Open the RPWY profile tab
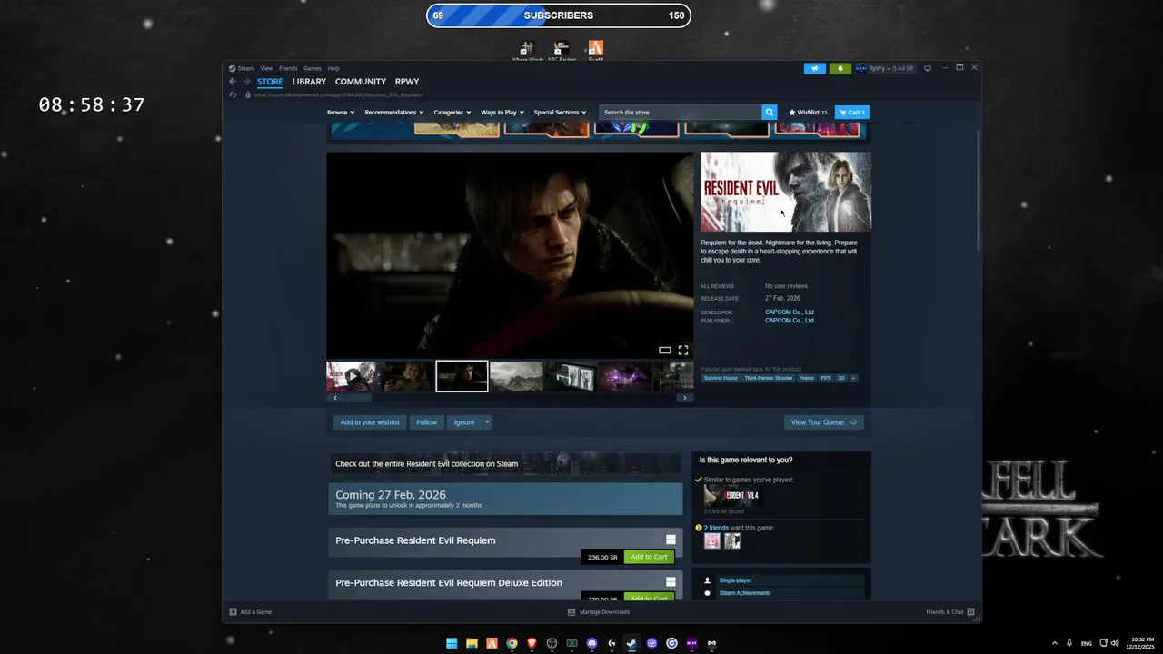The width and height of the screenshot is (1163, 654). pos(407,82)
